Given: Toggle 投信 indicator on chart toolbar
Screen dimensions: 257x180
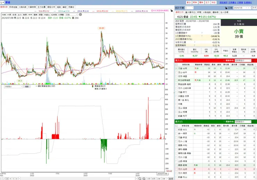Looking at the screenshot, I should (x=15, y=15).
